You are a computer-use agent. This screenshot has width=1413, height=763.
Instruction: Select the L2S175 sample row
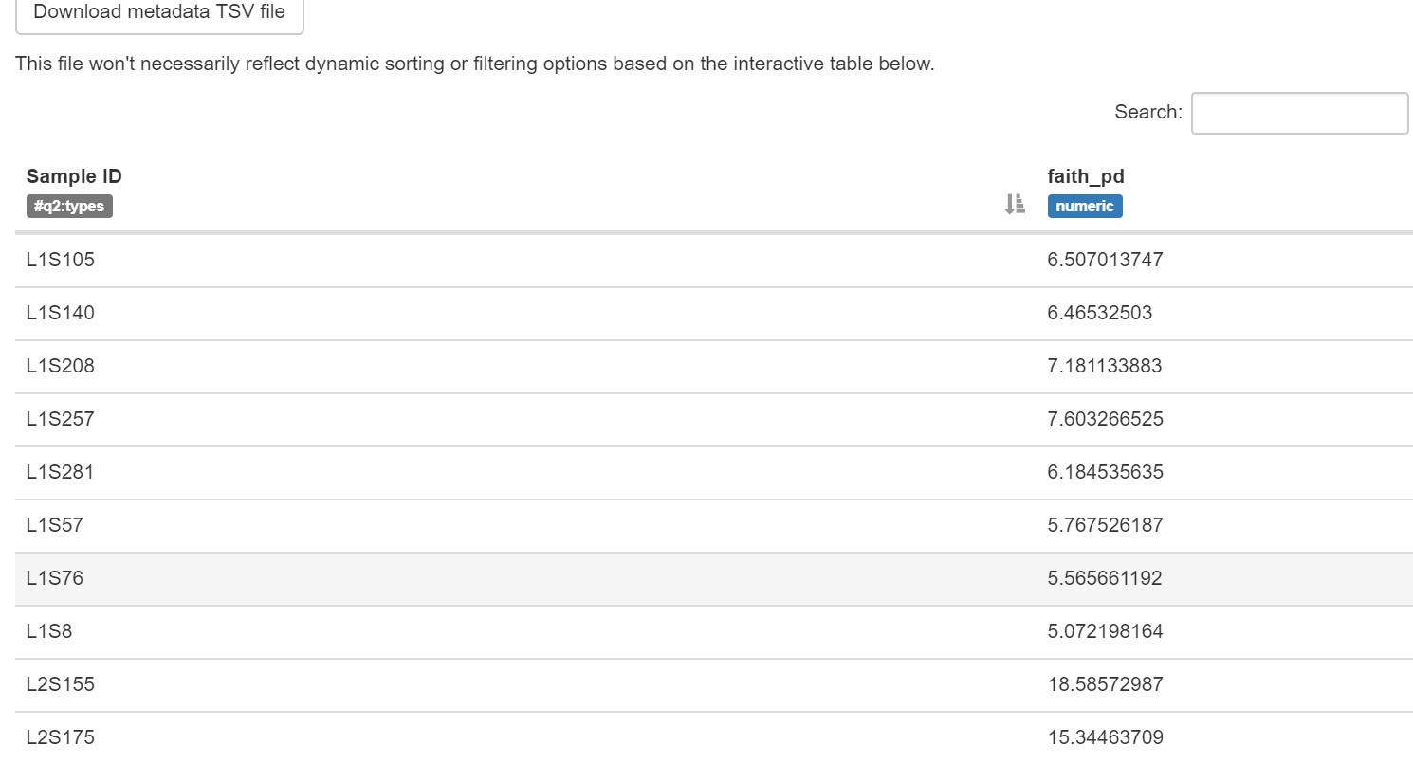click(x=713, y=737)
